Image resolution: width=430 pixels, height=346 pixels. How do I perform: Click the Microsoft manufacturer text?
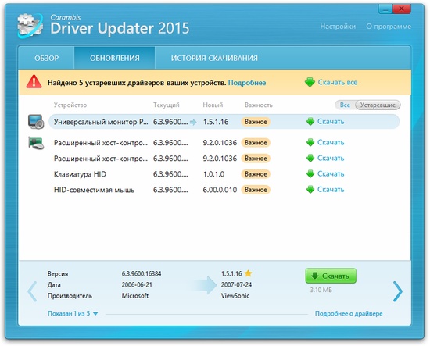click(x=135, y=296)
